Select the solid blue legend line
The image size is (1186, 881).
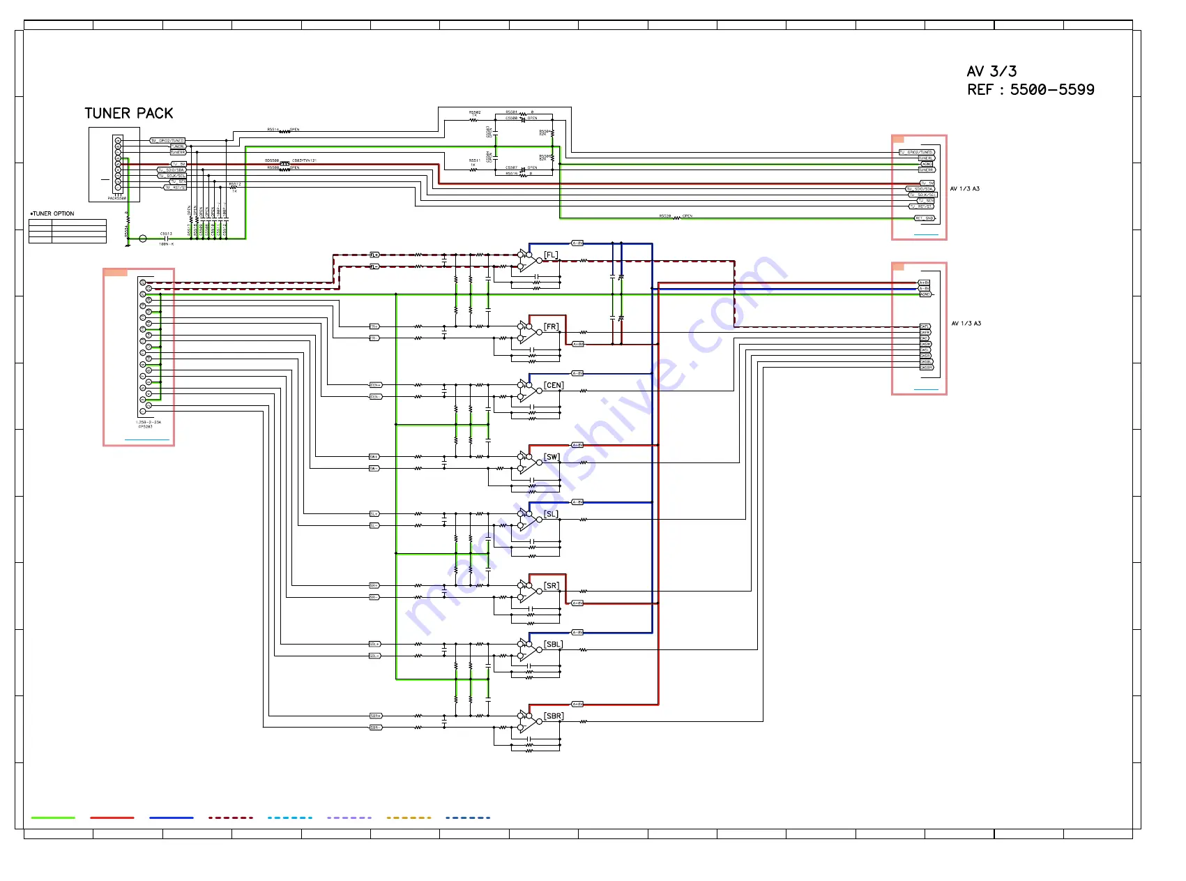point(172,818)
